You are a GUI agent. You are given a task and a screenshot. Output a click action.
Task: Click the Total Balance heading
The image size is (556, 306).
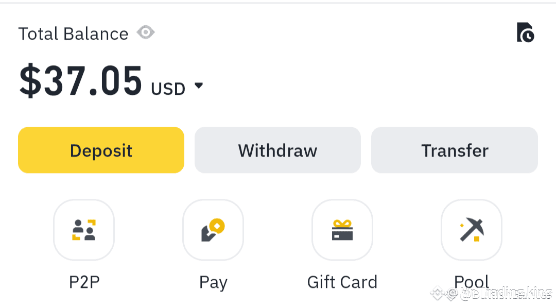pyautogui.click(x=74, y=33)
